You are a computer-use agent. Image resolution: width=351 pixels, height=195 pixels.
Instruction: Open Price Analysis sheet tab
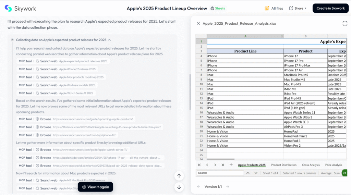click(334, 165)
